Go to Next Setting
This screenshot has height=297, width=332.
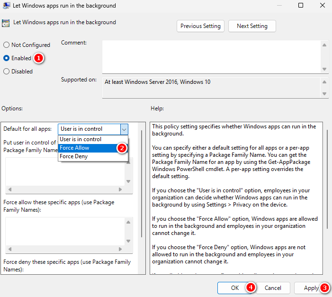pyautogui.click(x=252, y=26)
